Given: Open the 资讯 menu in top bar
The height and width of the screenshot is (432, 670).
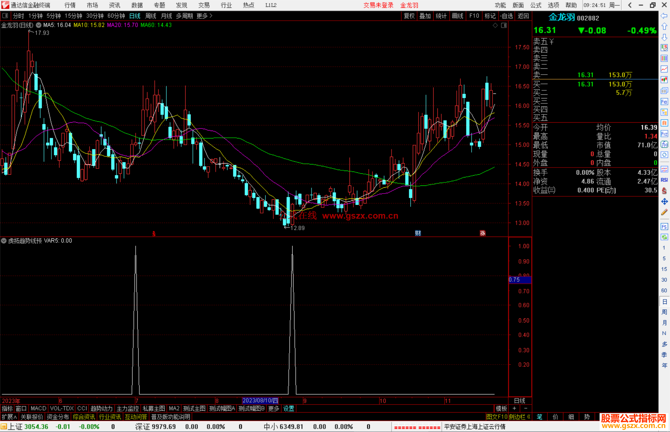Looking at the screenshot, I should (x=114, y=5).
